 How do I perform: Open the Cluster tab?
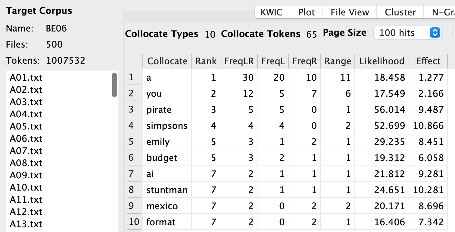click(400, 12)
